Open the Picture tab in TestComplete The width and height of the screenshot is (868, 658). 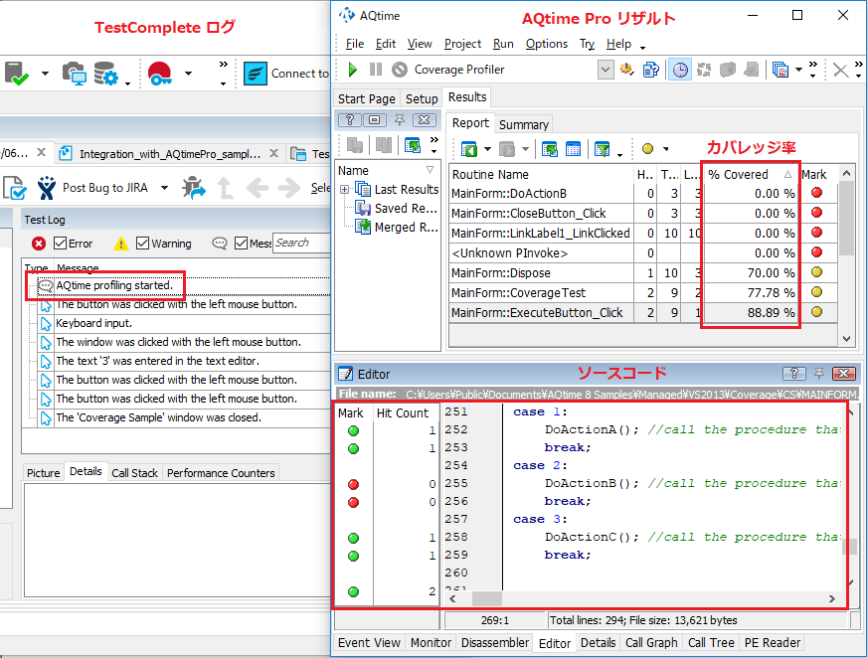click(x=43, y=473)
